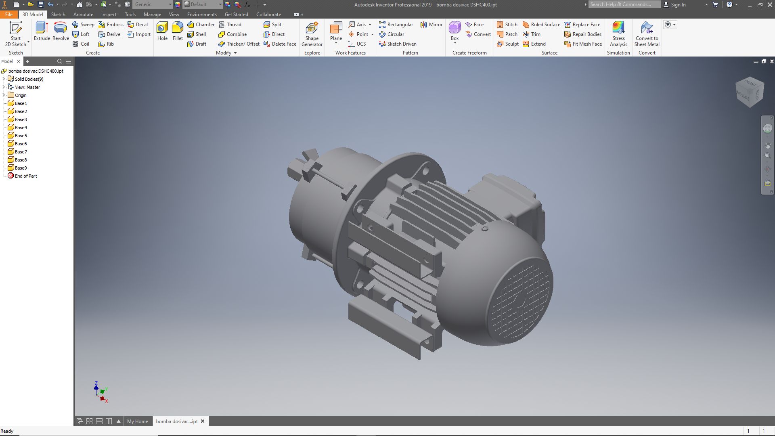The height and width of the screenshot is (436, 775).
Task: Select the Delete Face tool
Action: pos(280,44)
